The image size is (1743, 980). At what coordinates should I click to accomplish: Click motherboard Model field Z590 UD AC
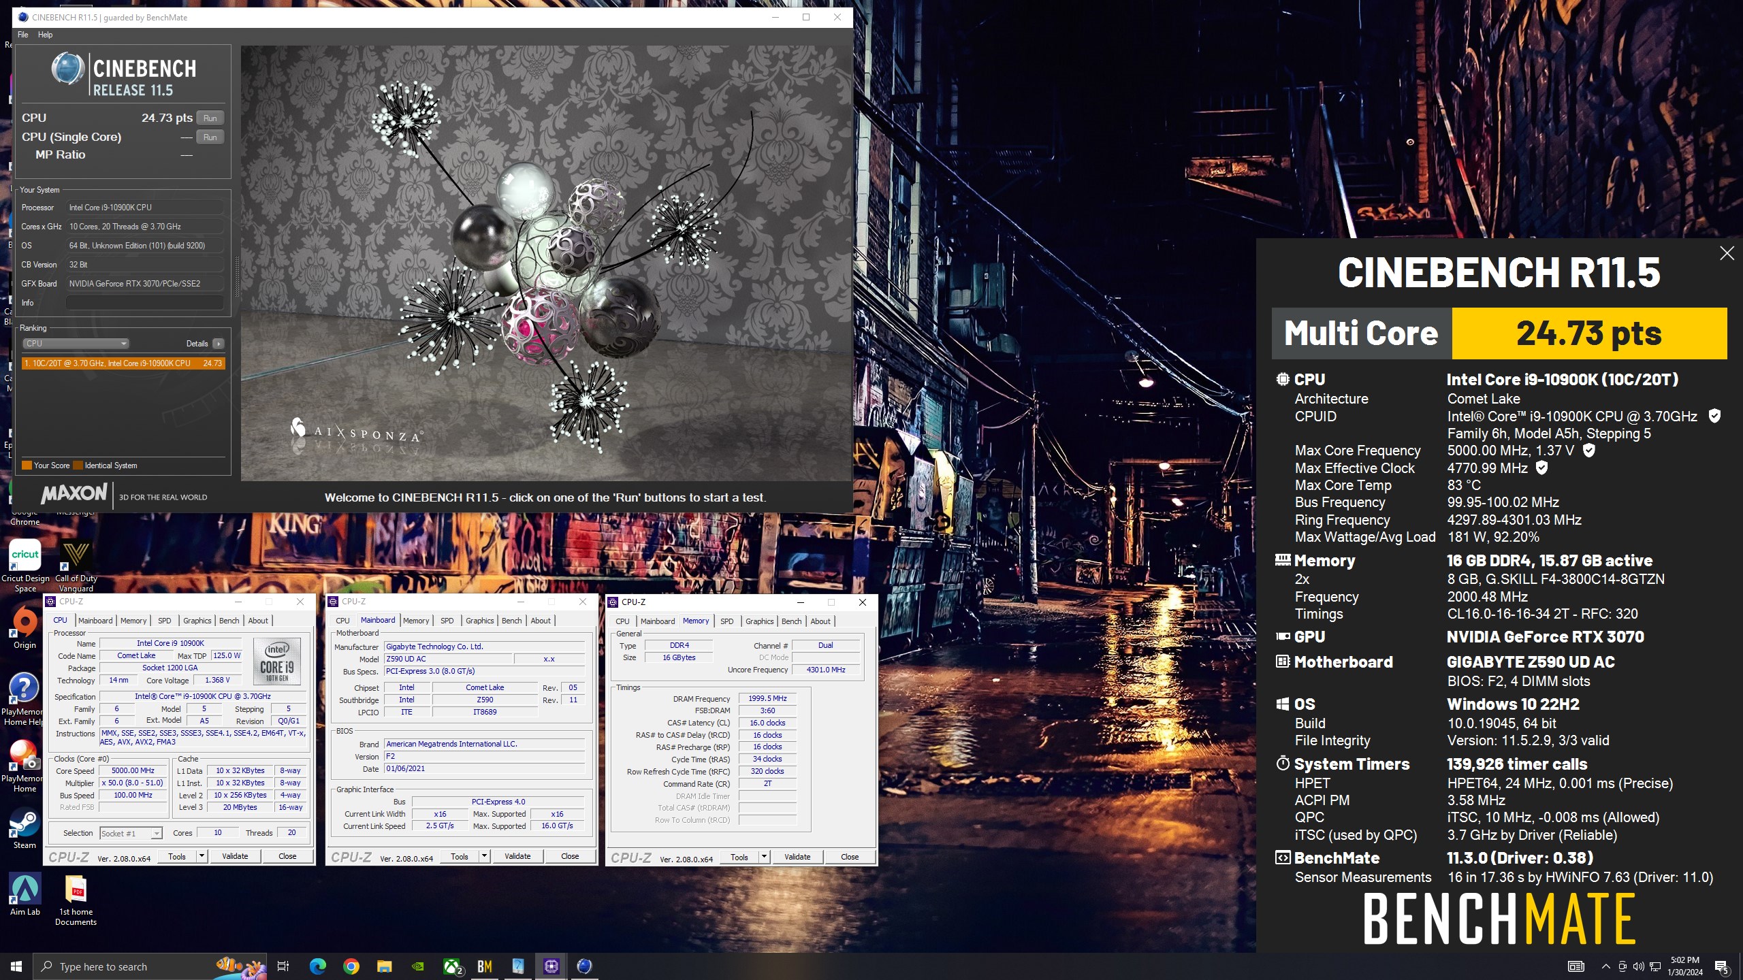pyautogui.click(x=447, y=659)
